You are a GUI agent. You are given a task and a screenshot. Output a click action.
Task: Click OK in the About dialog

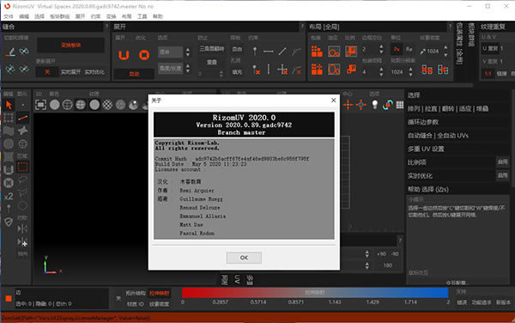(x=244, y=258)
